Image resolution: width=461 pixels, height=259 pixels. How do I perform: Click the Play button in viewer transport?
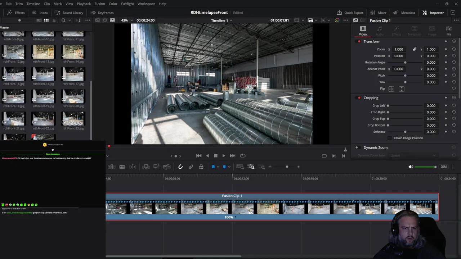[224, 156]
